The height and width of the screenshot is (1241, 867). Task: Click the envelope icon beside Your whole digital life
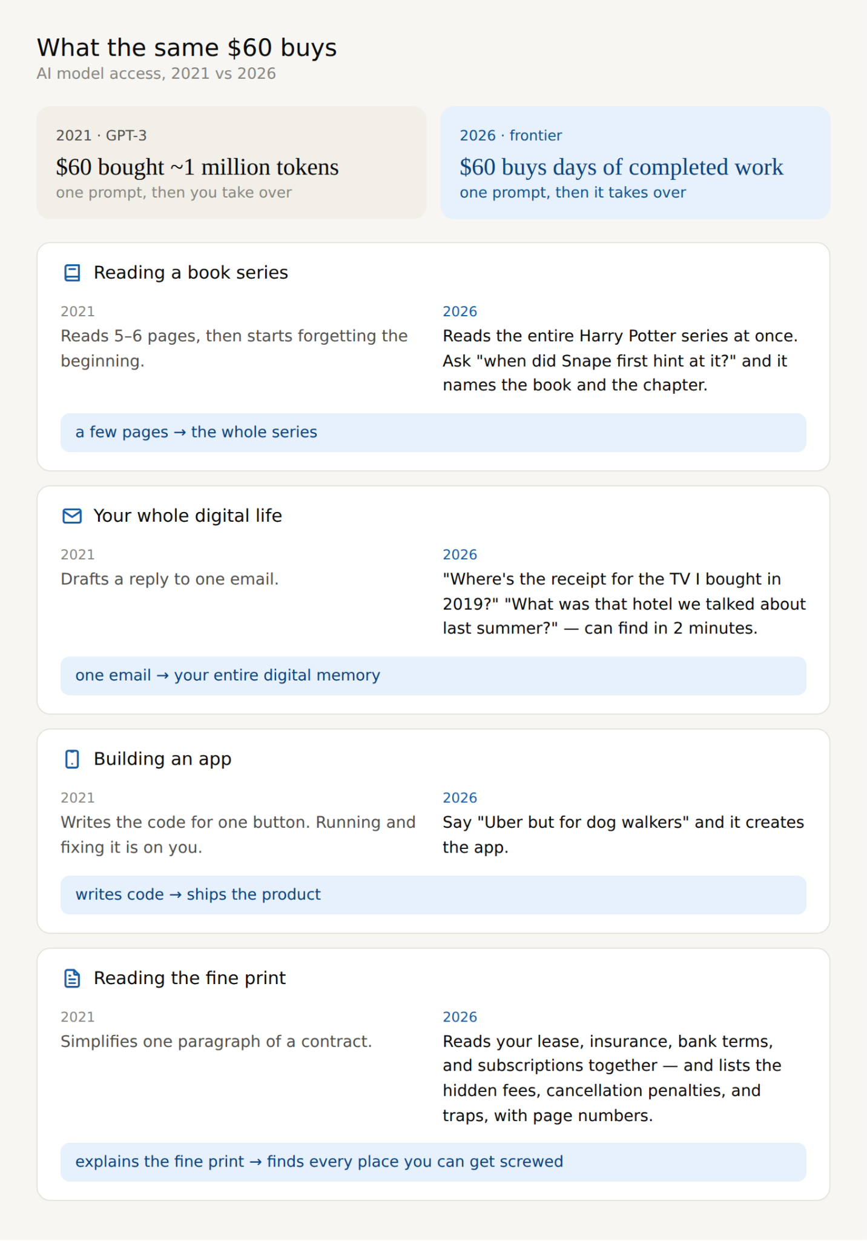72,516
